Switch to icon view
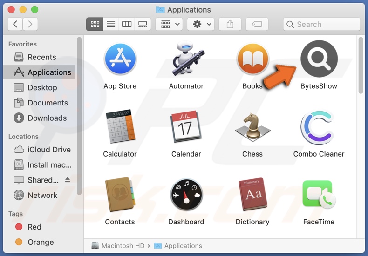 (95, 24)
